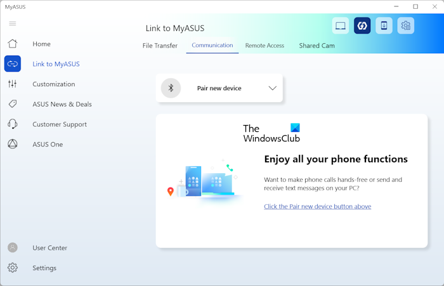The width and height of the screenshot is (444, 286).
Task: Click the gear icon in the header
Action: click(x=405, y=26)
